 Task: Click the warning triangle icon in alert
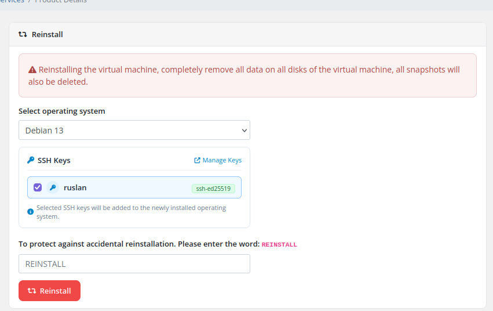pyautogui.click(x=32, y=70)
